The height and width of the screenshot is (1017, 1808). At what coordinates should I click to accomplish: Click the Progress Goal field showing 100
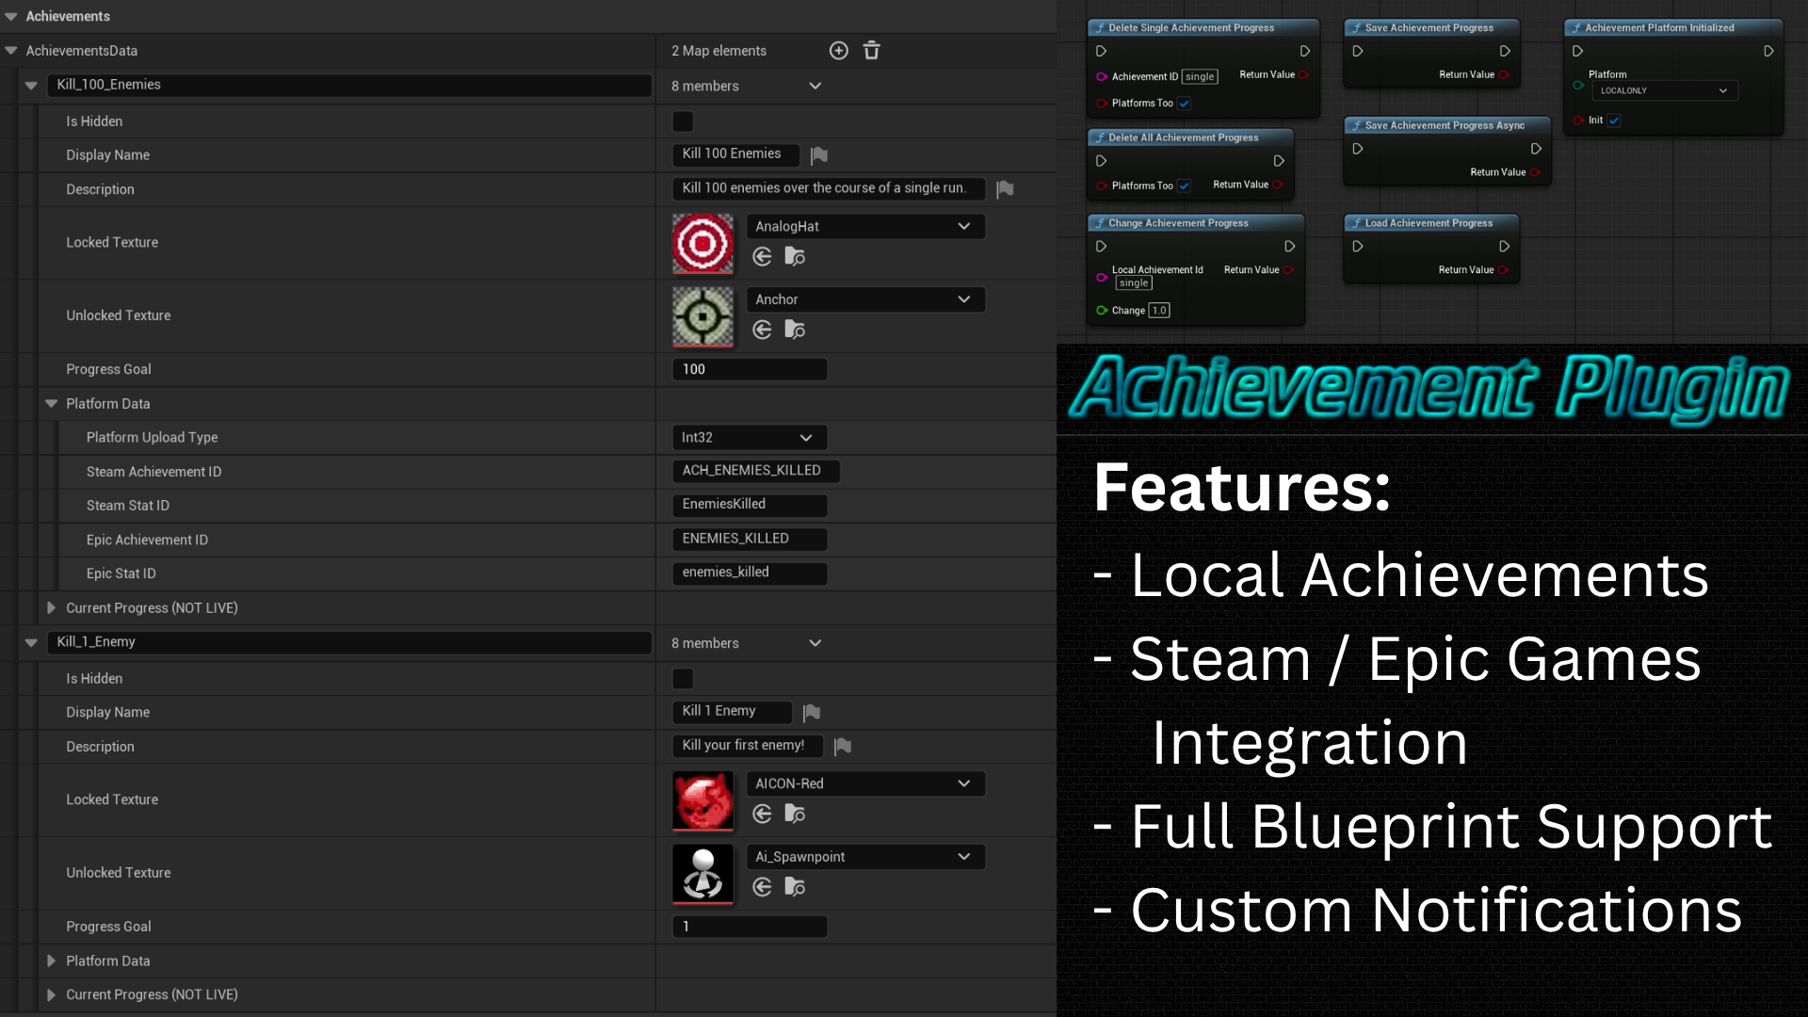[749, 370]
